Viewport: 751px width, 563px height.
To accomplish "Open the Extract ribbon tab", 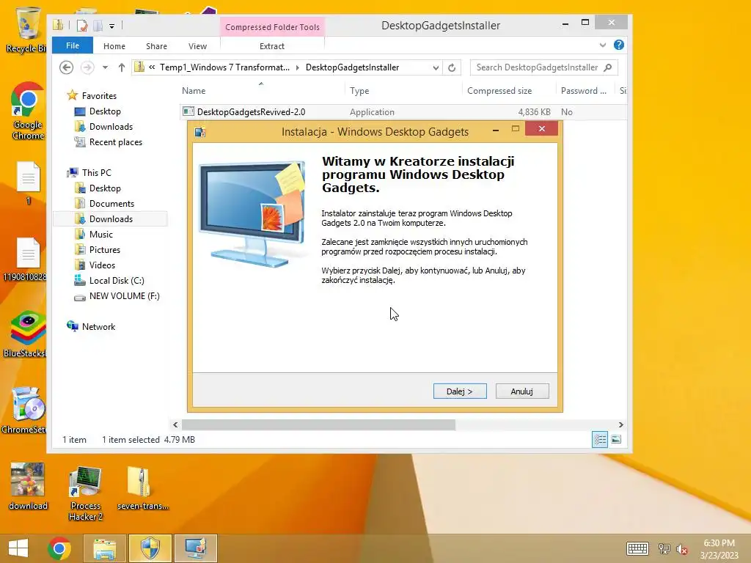I will (x=272, y=46).
